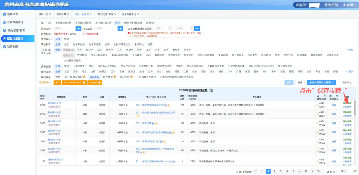Go to the next page arrow in pagination

pyautogui.click(x=312, y=171)
